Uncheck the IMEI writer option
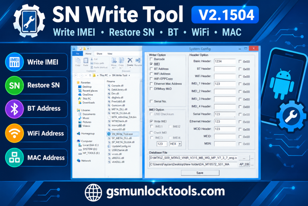This screenshot has width=308, height=206. [x=151, y=64]
